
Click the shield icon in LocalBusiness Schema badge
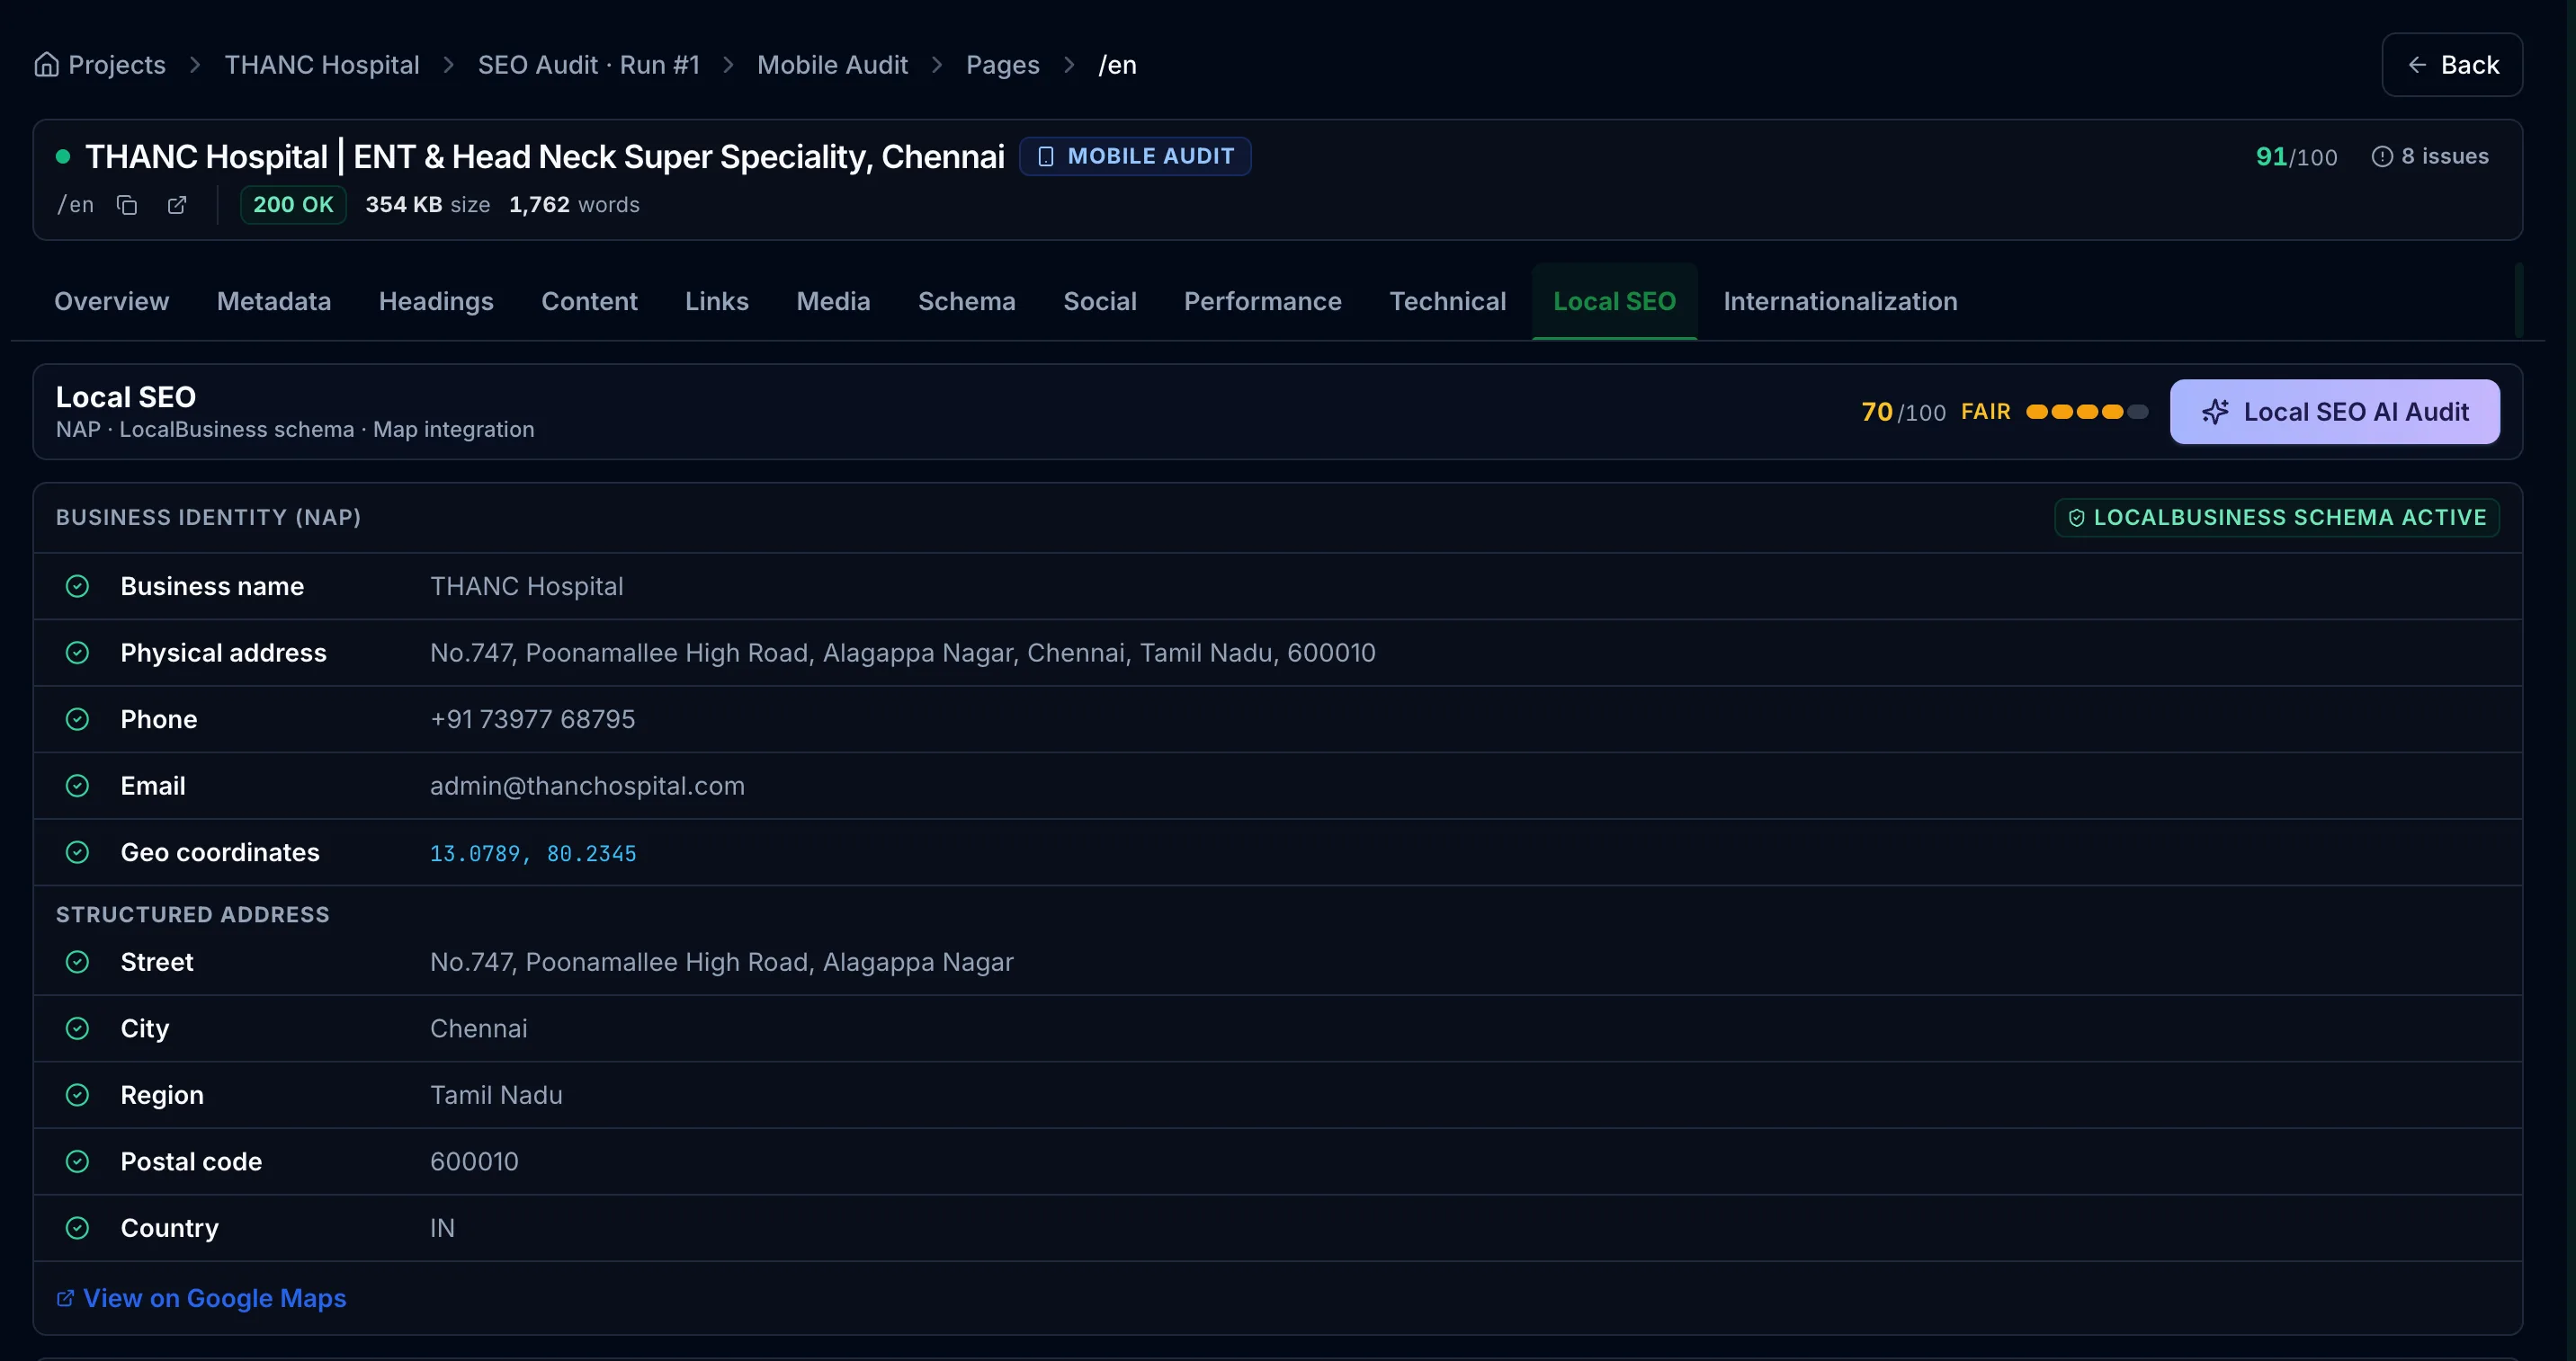[2077, 518]
